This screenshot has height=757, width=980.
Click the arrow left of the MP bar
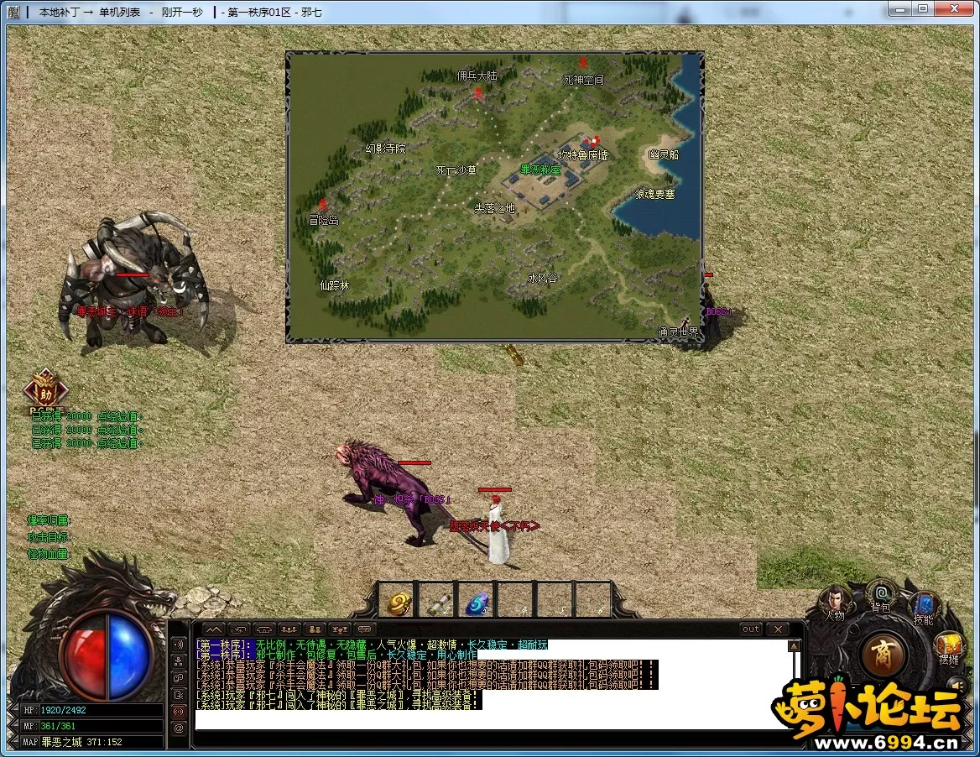pyautogui.click(x=13, y=726)
